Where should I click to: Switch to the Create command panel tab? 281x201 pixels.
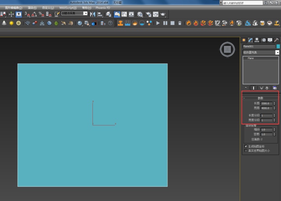coord(244,40)
